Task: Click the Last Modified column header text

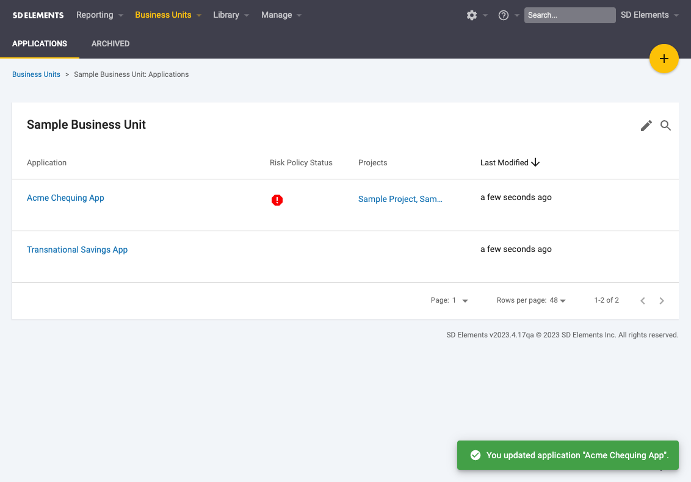Action: click(504, 162)
